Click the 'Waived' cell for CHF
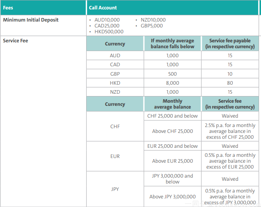261x207 pixels. click(230, 116)
